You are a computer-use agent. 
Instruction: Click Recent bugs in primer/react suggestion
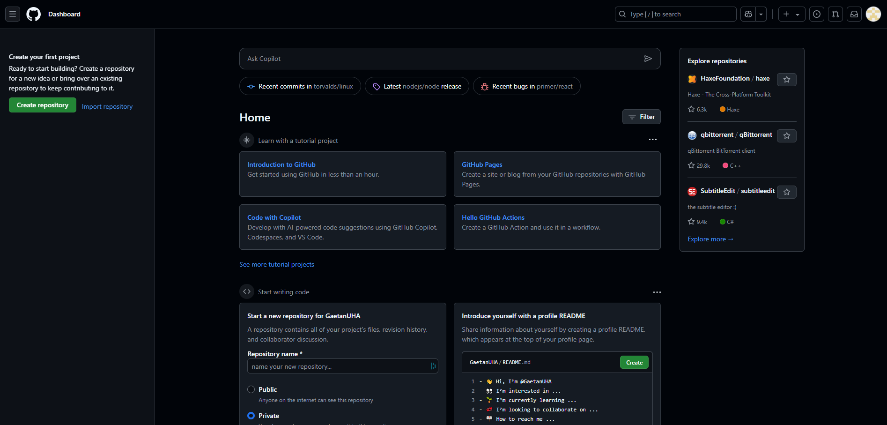click(x=526, y=86)
